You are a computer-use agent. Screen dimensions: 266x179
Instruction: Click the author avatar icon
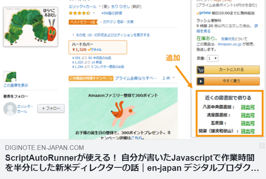10,109
